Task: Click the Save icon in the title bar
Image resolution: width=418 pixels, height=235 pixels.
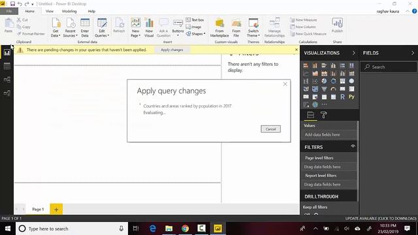Action: pyautogui.click(x=12, y=4)
